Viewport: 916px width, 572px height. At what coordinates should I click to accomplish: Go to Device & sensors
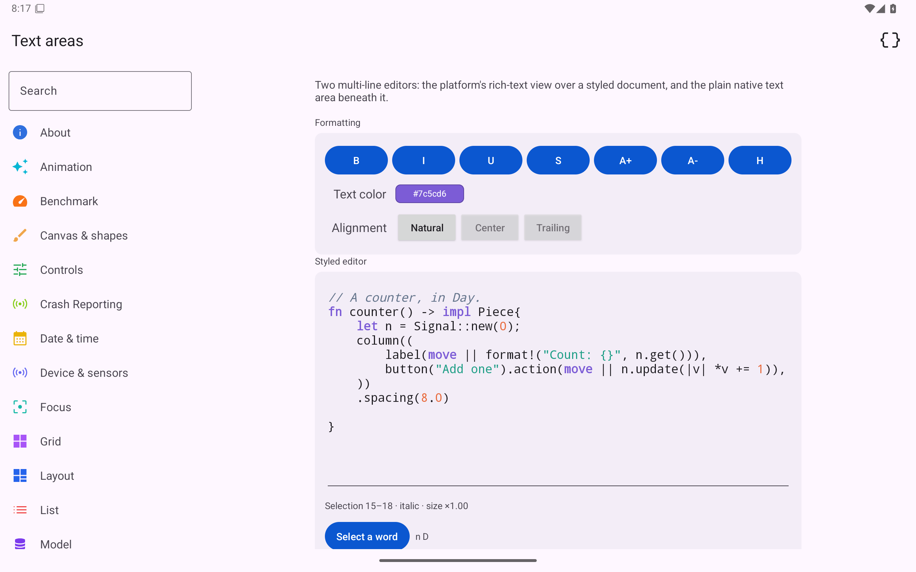100,373
